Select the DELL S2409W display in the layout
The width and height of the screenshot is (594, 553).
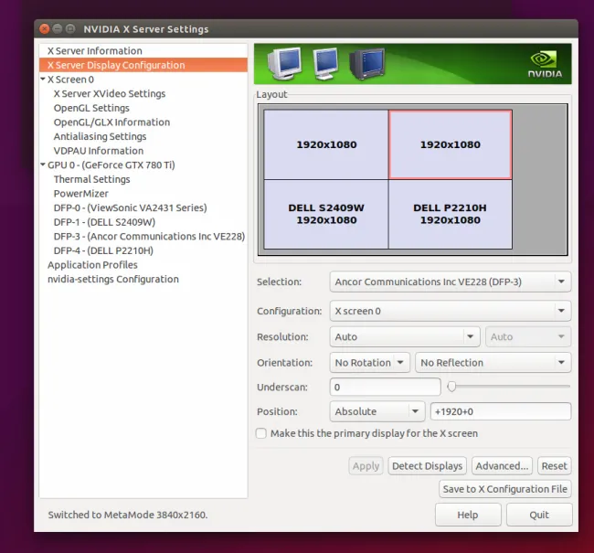coord(326,214)
